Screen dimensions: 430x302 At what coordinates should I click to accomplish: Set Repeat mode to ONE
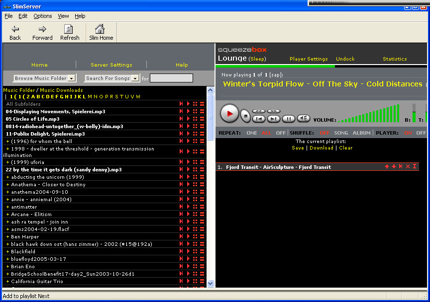tap(252, 133)
